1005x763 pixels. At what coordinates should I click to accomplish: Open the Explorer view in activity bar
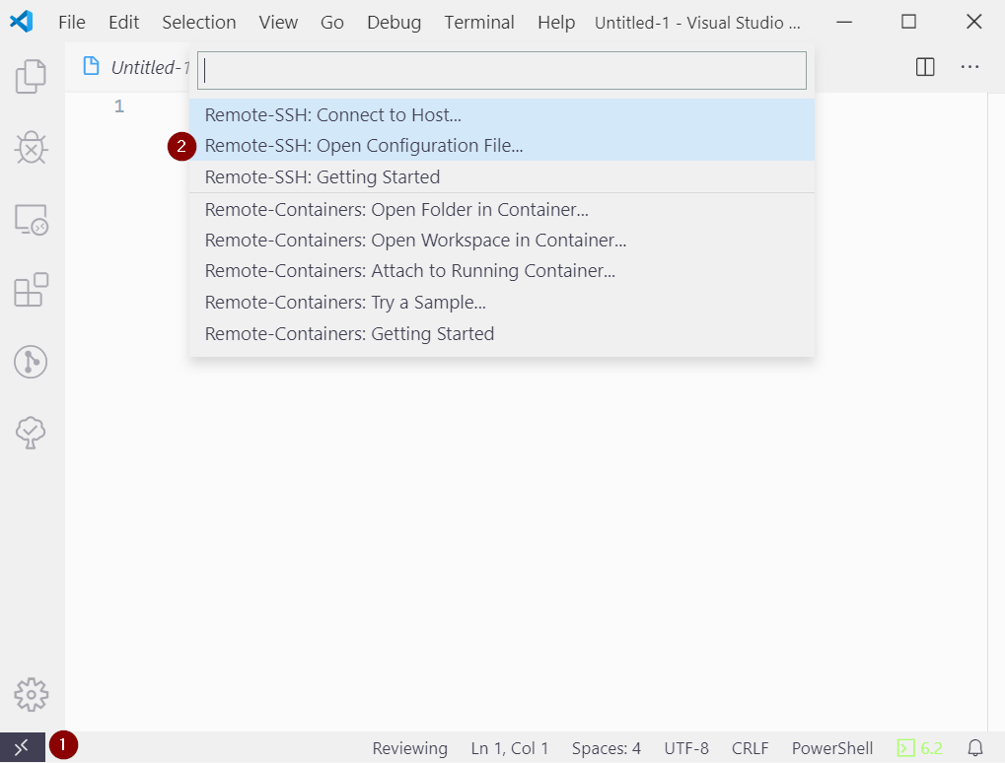pyautogui.click(x=31, y=76)
